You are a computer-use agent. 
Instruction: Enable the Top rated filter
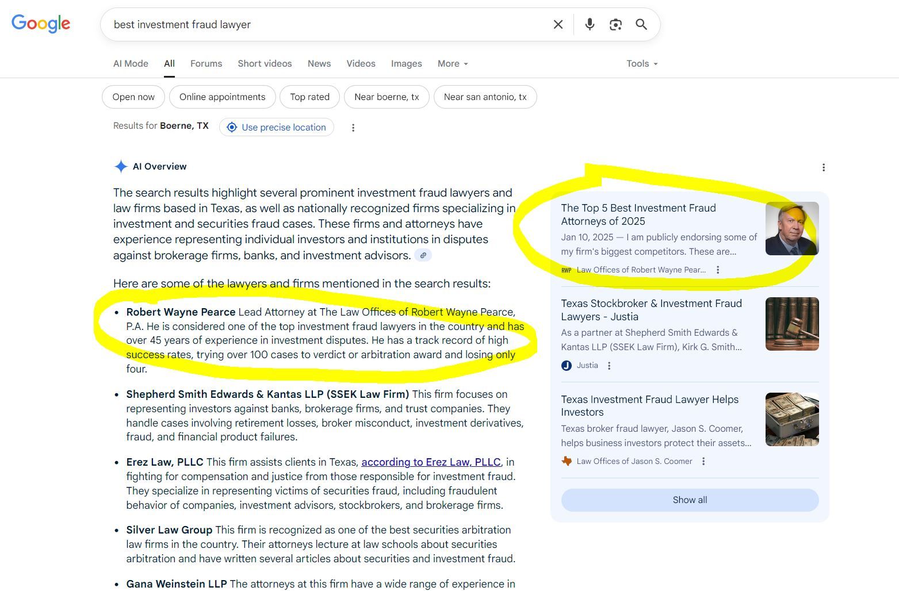coord(309,97)
